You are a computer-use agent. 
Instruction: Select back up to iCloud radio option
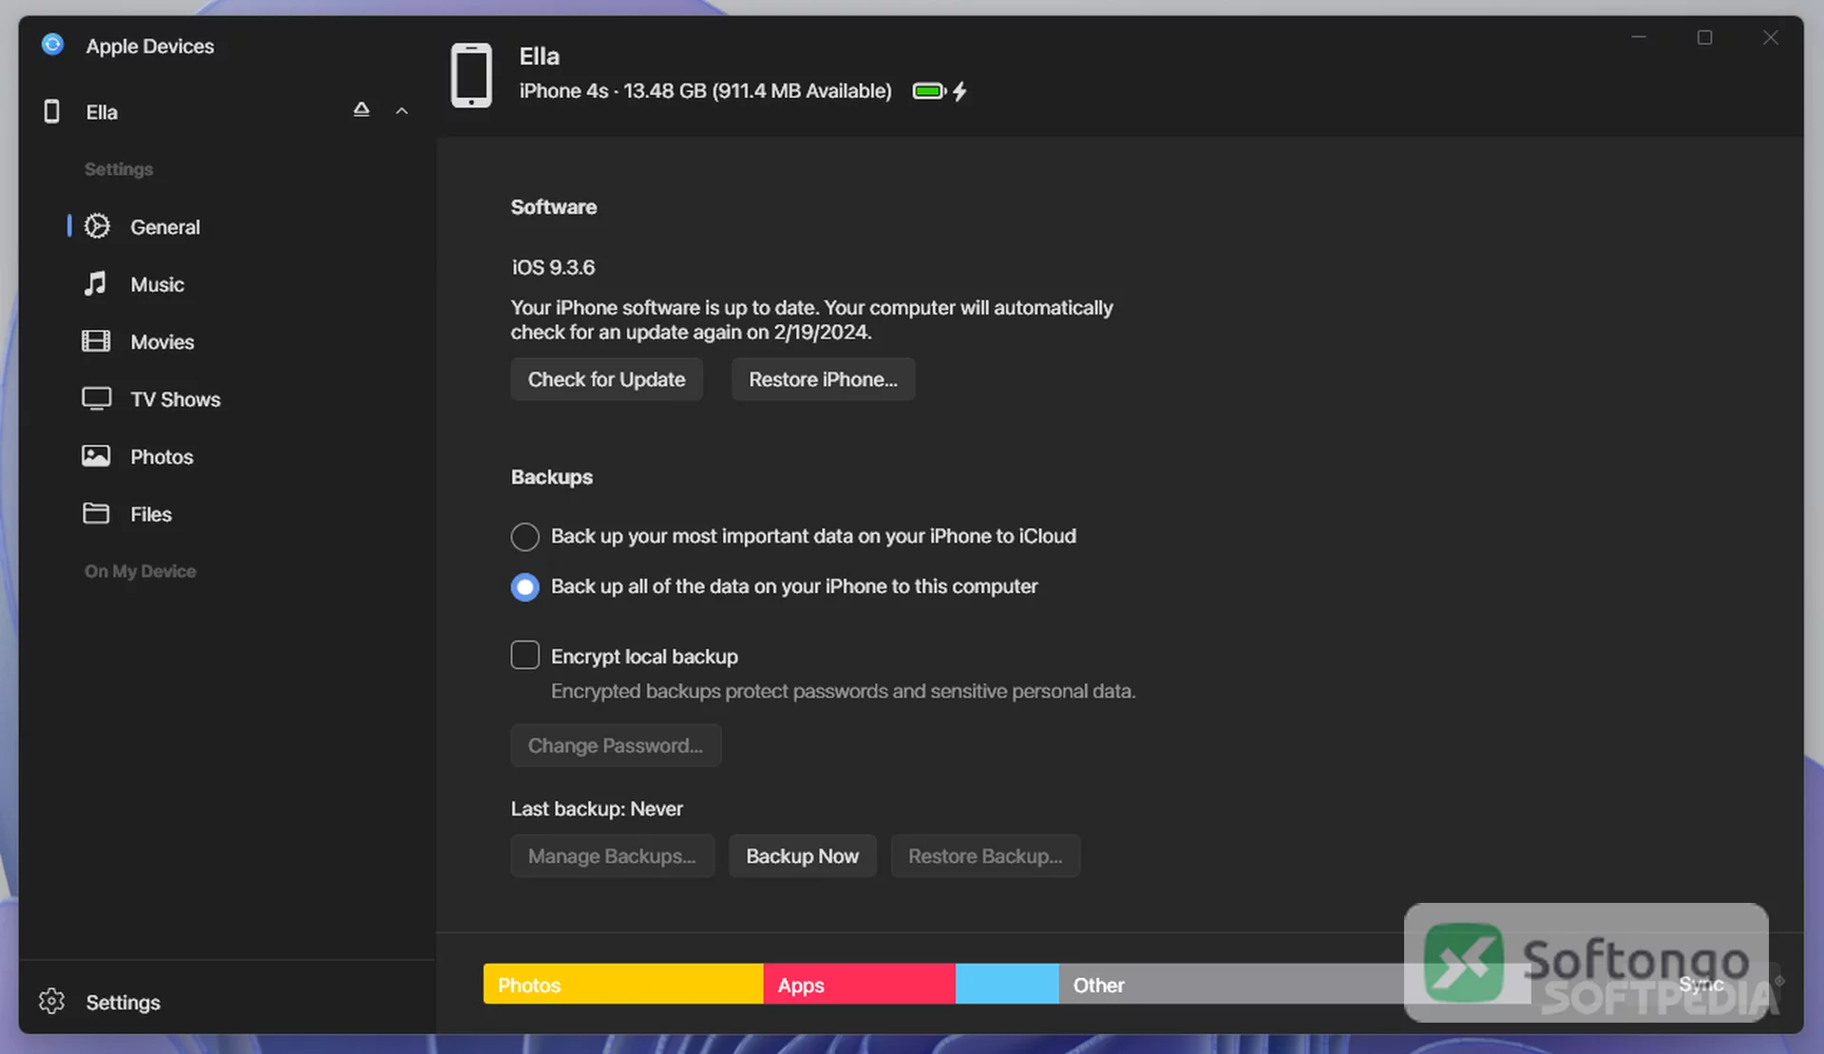click(524, 537)
